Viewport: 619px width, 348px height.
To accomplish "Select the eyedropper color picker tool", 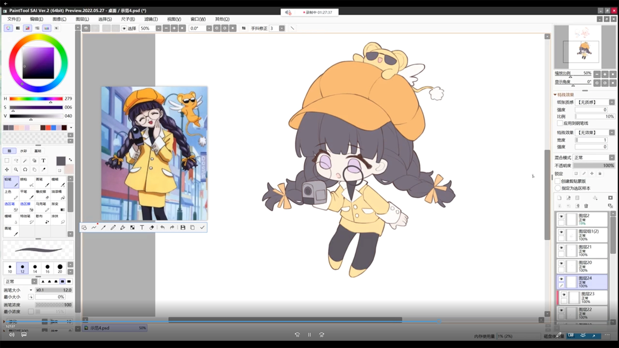I will coord(44,169).
